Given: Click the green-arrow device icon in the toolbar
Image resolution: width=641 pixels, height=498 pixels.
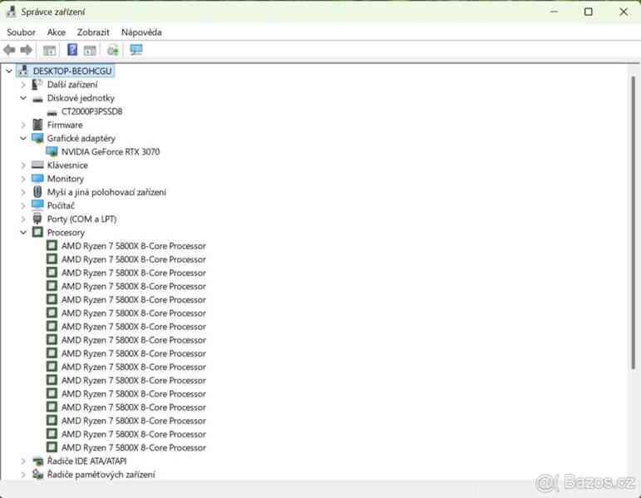Looking at the screenshot, I should click(x=113, y=50).
